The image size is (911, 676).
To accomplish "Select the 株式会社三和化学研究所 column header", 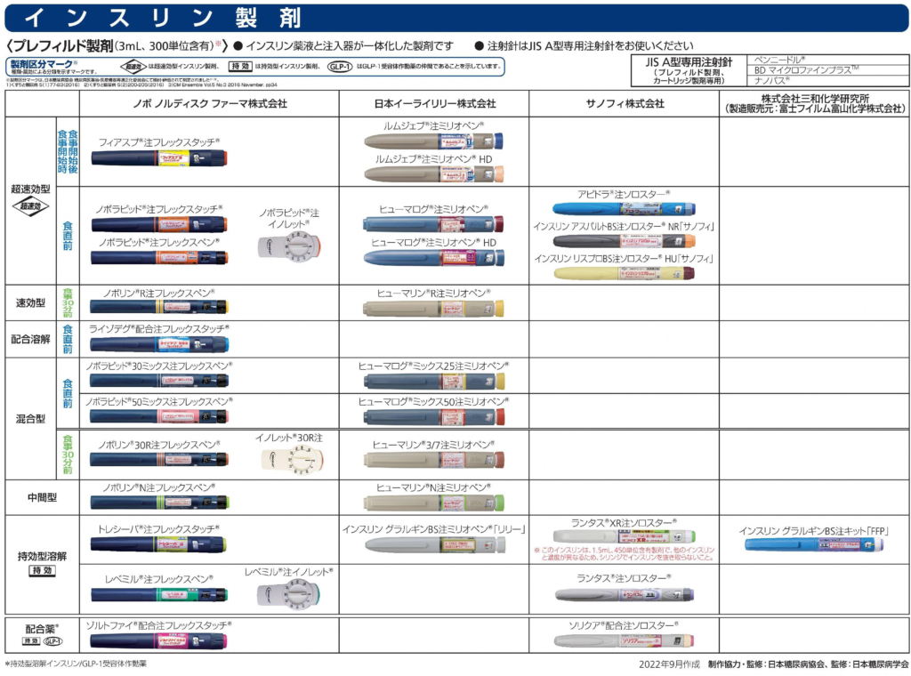I will click(815, 98).
